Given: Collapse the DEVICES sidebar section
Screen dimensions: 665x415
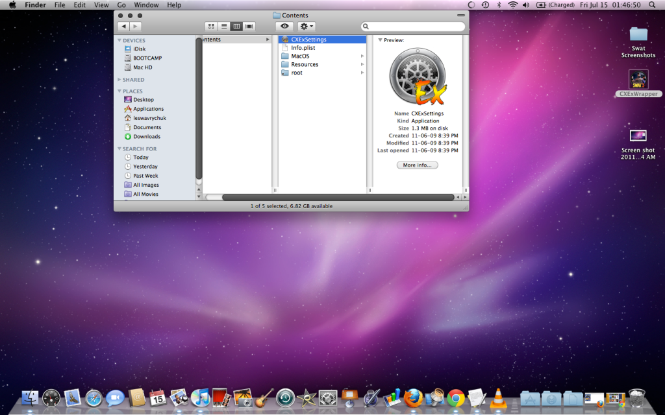Looking at the screenshot, I should pos(119,40).
